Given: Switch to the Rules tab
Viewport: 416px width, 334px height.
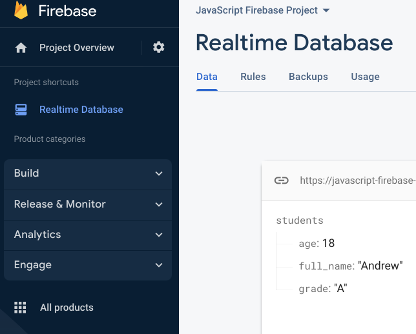Looking at the screenshot, I should point(253,77).
